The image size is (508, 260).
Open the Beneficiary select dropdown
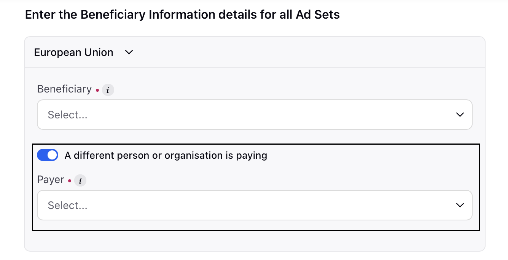pos(255,115)
